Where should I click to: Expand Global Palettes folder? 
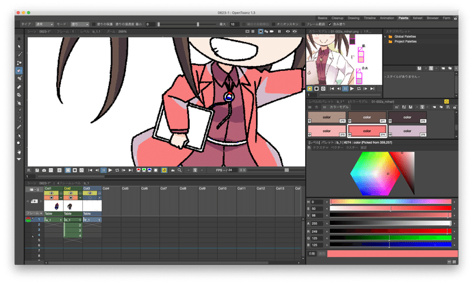tap(385, 37)
